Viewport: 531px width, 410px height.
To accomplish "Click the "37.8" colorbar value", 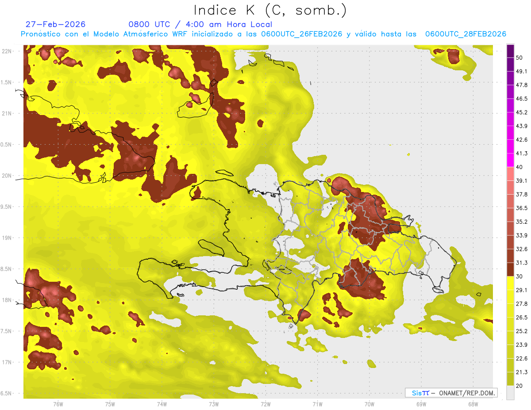I will (522, 194).
